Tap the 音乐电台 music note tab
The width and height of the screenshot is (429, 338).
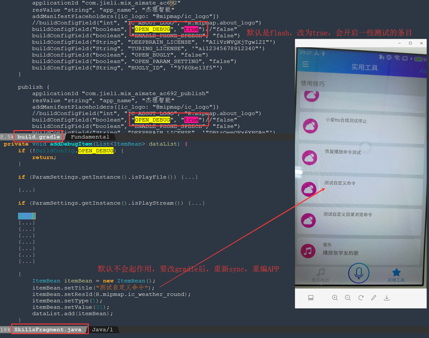click(320, 275)
